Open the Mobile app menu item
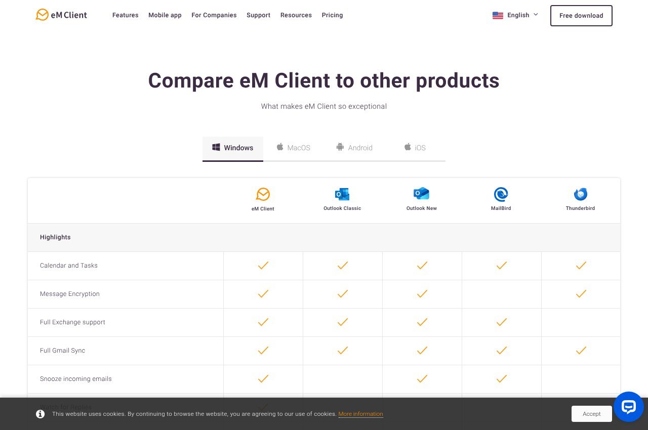Image resolution: width=648 pixels, height=430 pixels. pos(165,15)
